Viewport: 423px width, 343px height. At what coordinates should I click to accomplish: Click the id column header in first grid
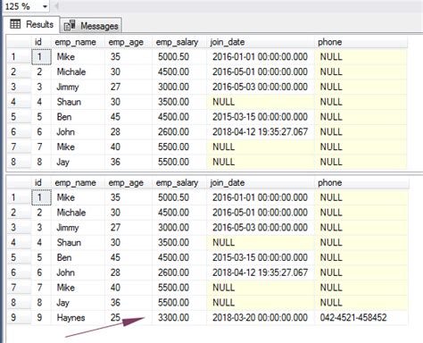click(x=41, y=42)
